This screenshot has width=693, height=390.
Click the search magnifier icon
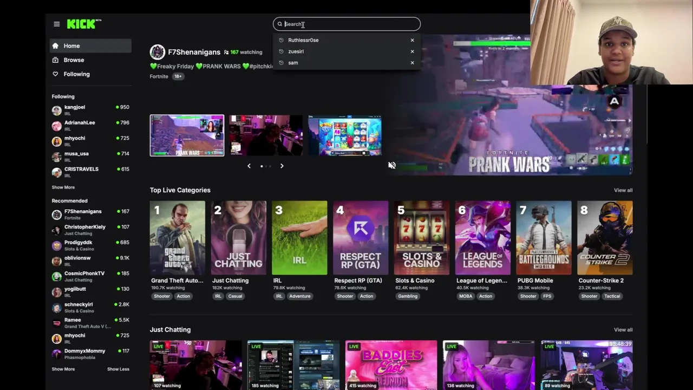[280, 24]
